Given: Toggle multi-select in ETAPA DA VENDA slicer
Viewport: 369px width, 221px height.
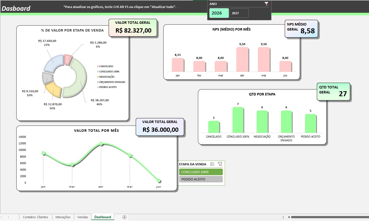Looking at the screenshot, I should [212, 164].
